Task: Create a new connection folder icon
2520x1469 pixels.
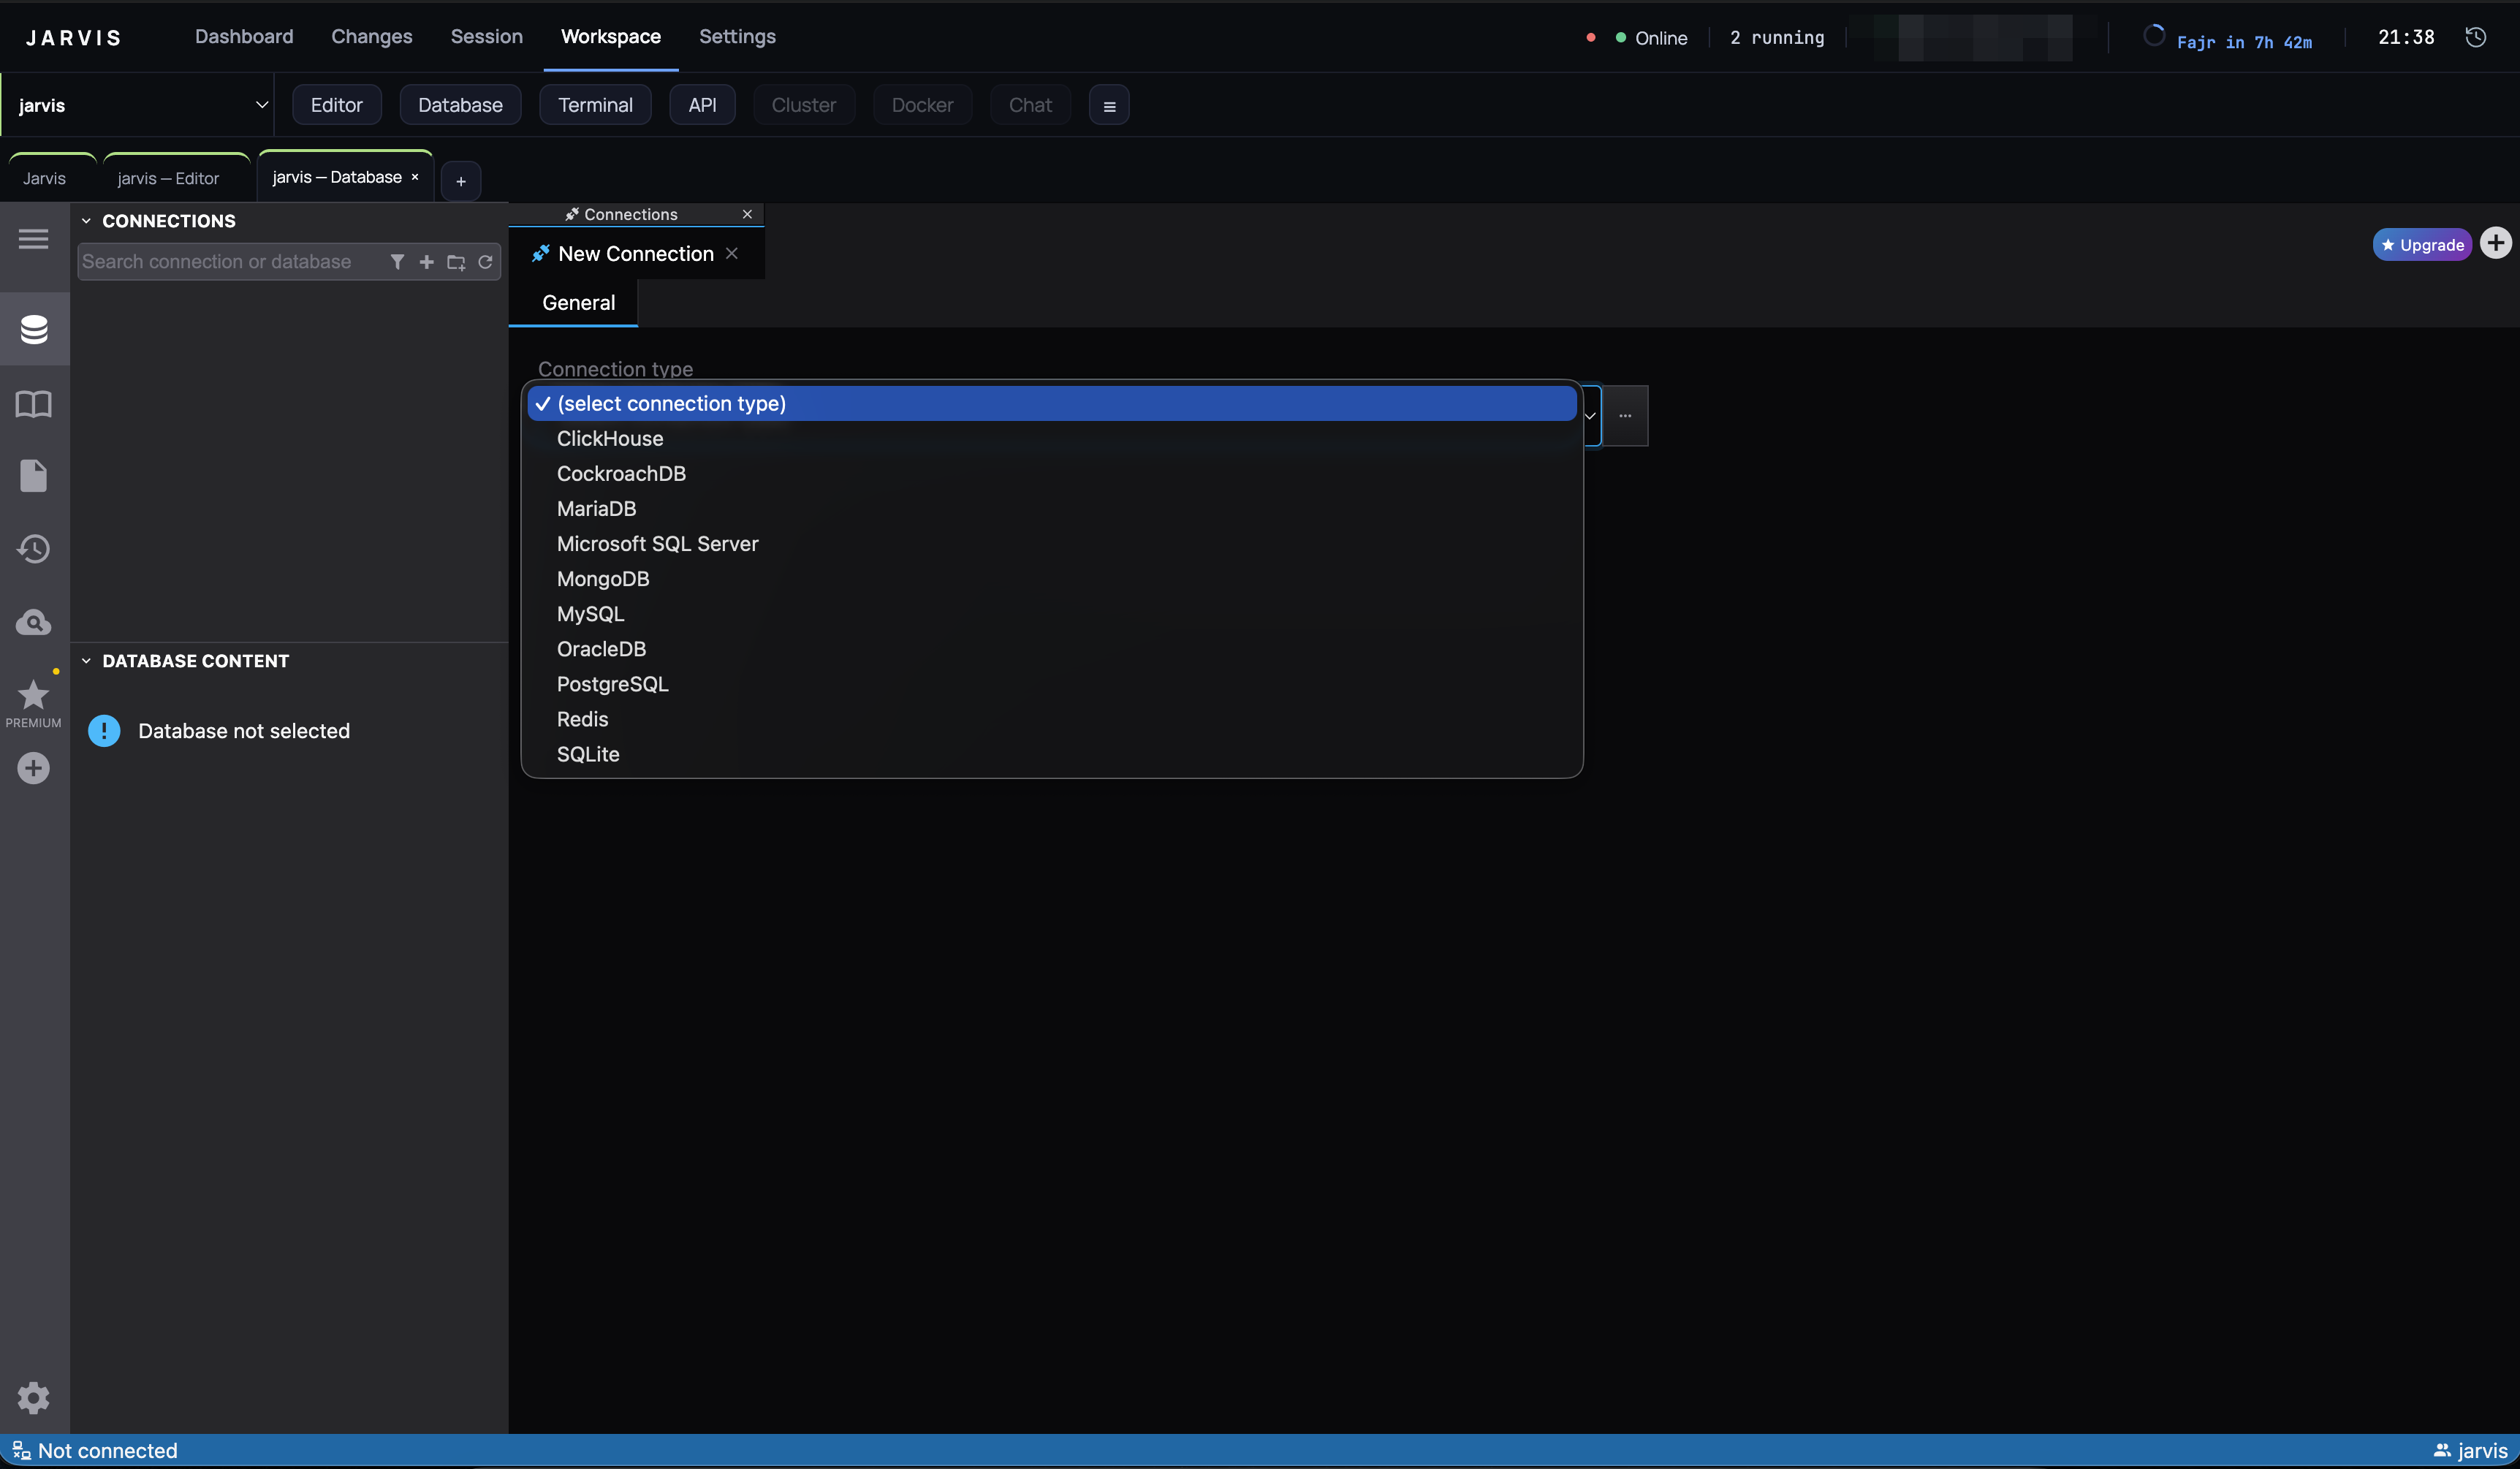Action: click(456, 262)
